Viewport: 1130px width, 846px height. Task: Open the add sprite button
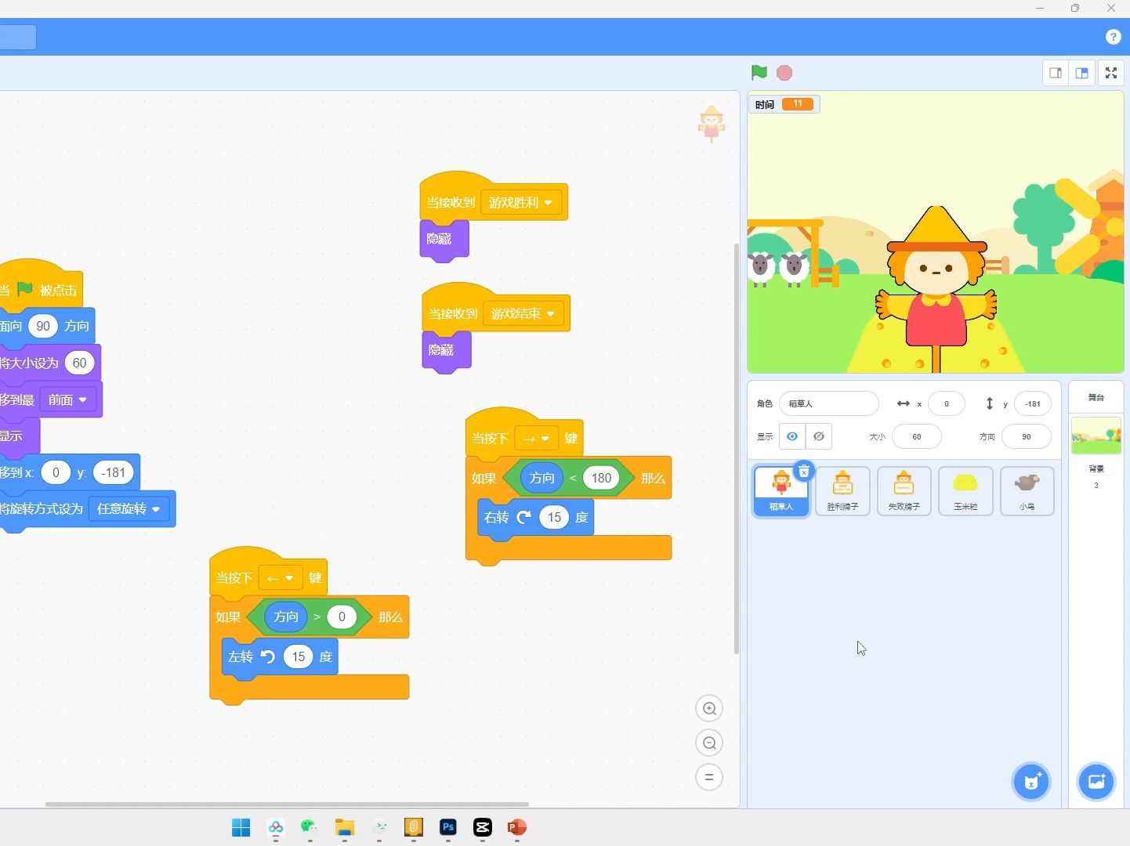(1030, 782)
